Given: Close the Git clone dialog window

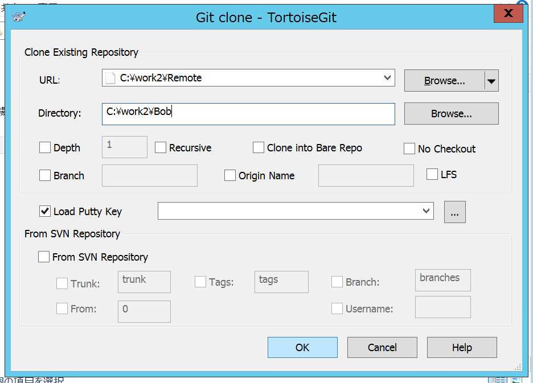Looking at the screenshot, I should point(508,13).
